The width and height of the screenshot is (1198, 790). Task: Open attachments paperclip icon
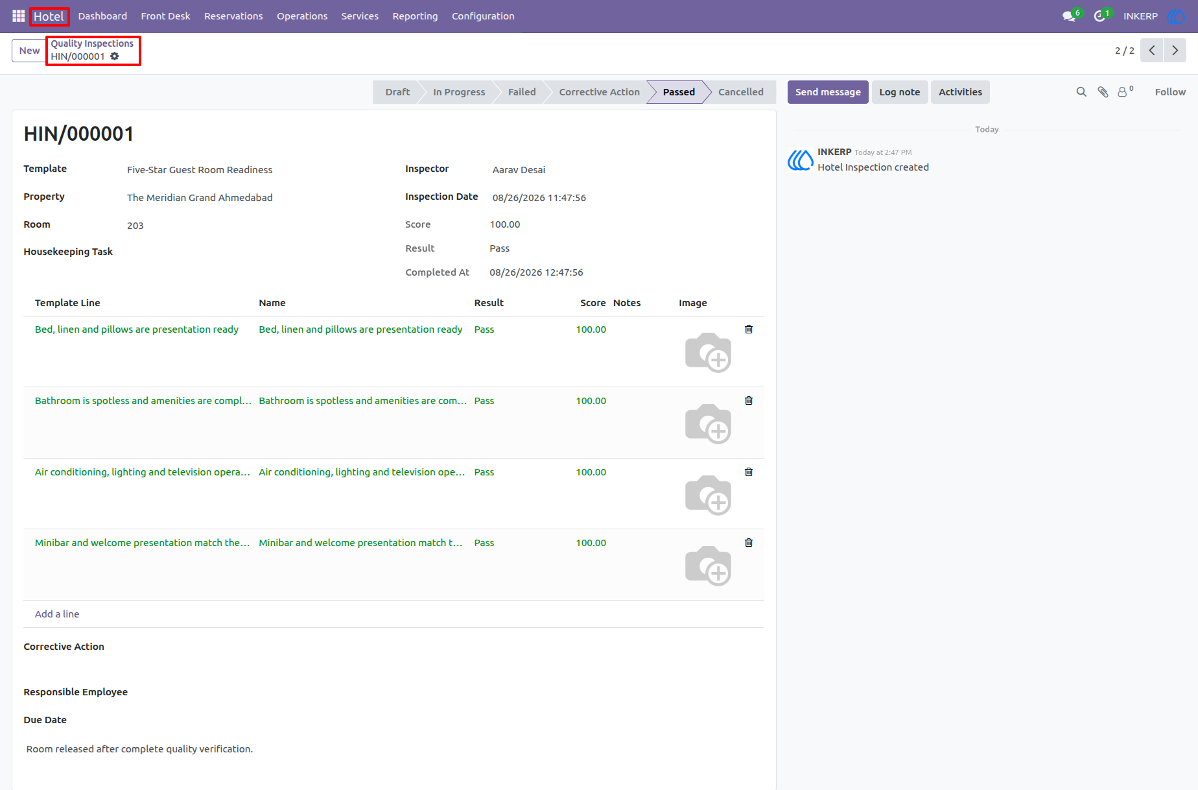pyautogui.click(x=1103, y=92)
